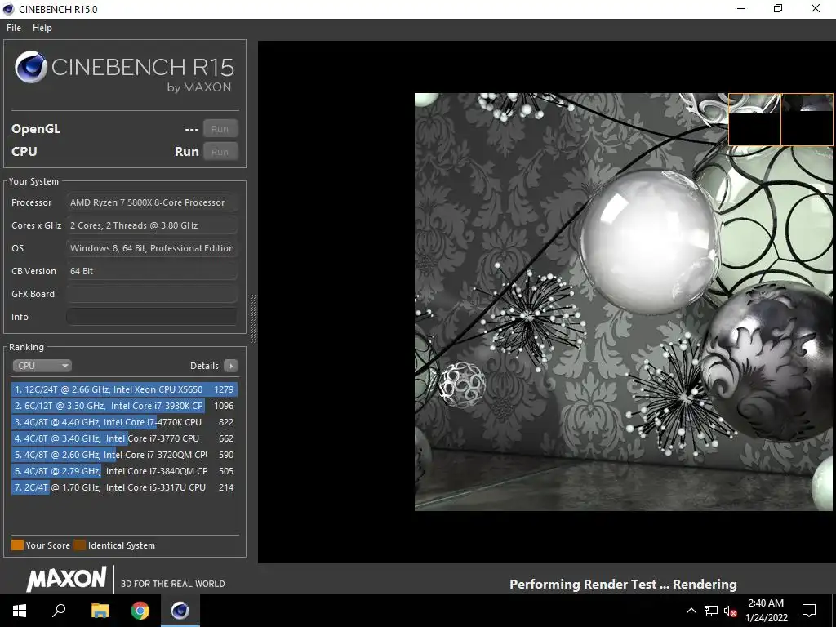Select the Core i5-3317U ranking row
The image size is (836, 627).
124,487
